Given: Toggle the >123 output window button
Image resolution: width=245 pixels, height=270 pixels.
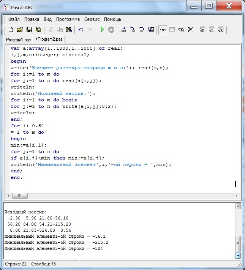Looking at the screenshot, I should (x=163, y=30).
